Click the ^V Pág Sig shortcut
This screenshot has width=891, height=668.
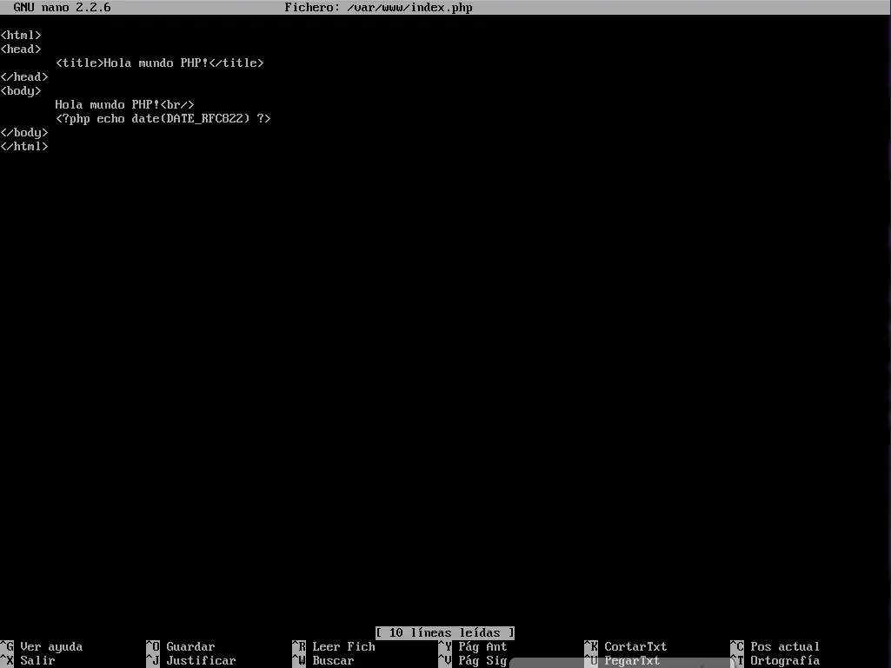[473, 660]
